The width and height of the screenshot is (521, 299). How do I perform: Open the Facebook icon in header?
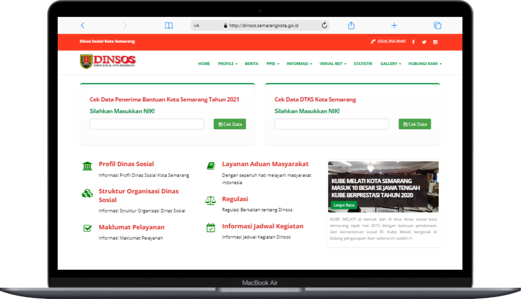413,42
